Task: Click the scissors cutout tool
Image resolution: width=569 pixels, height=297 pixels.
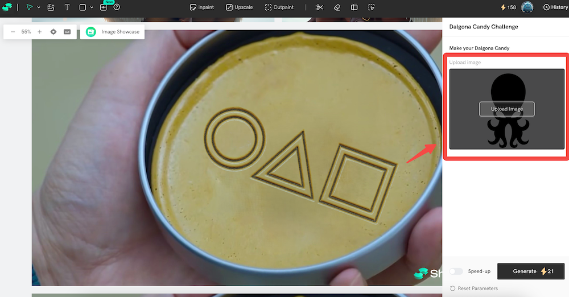Action: click(x=320, y=7)
